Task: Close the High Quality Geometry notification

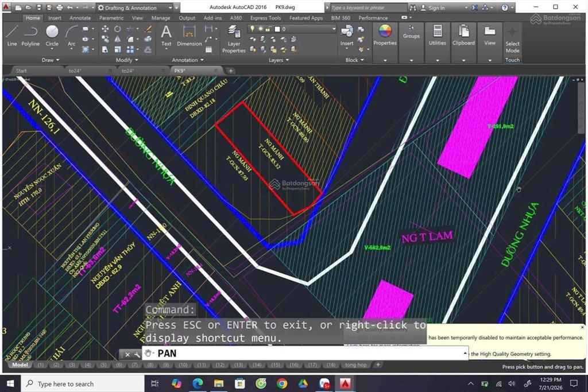Action: (x=582, y=327)
